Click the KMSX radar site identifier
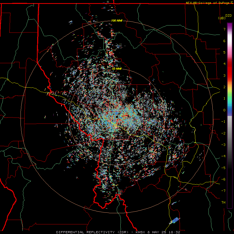234x234 pixels. pyautogui.click(x=141, y=232)
